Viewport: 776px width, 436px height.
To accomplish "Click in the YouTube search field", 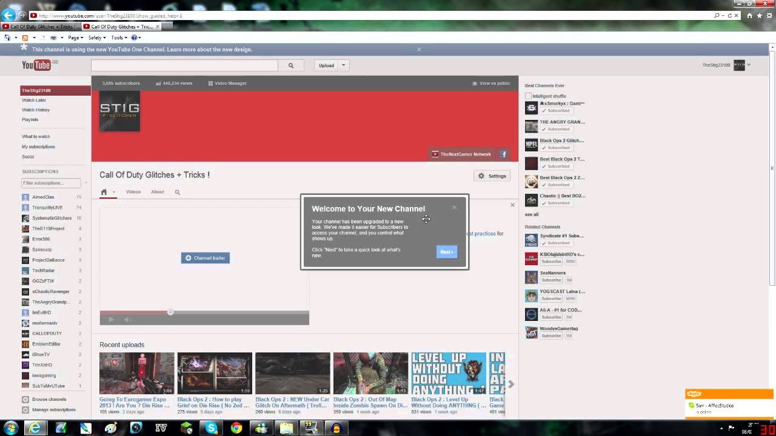I will click(184, 65).
